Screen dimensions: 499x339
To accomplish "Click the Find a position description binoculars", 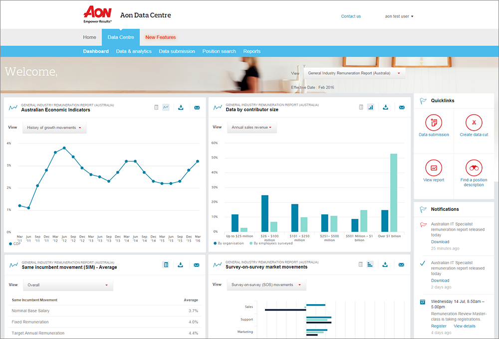I will coord(474,168).
